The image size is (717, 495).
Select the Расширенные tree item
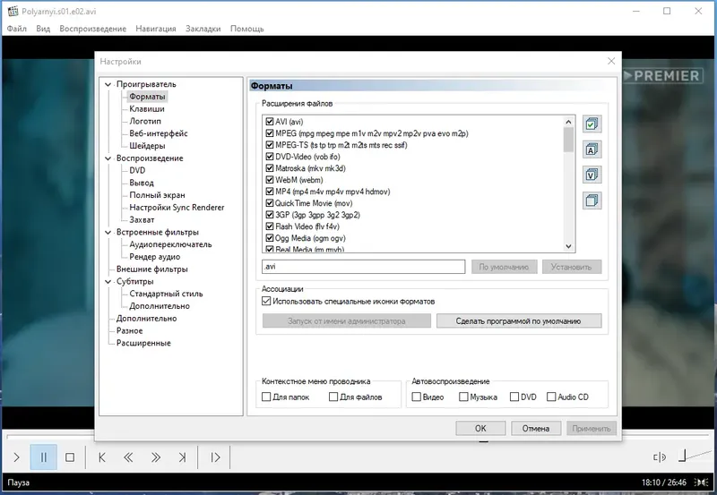click(x=143, y=343)
